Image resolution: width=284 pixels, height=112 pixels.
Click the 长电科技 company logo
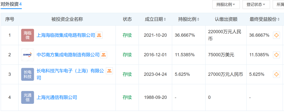coord(28,74)
